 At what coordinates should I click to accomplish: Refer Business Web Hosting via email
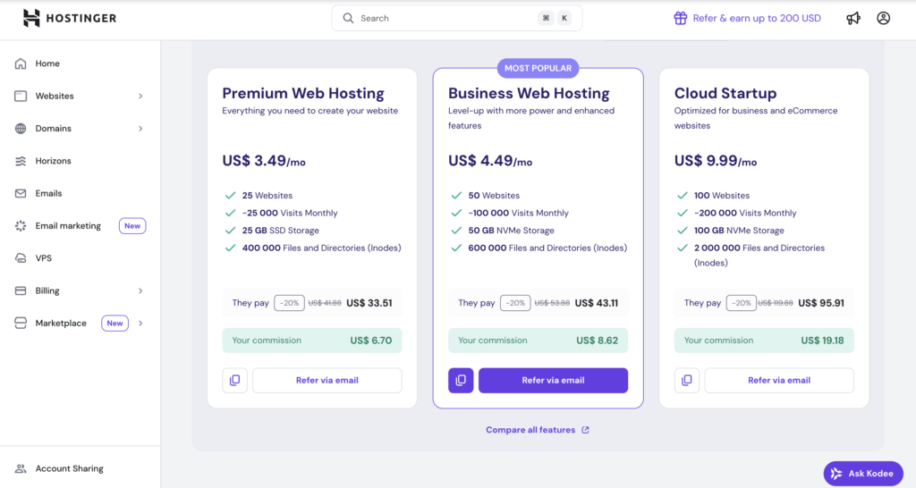553,380
